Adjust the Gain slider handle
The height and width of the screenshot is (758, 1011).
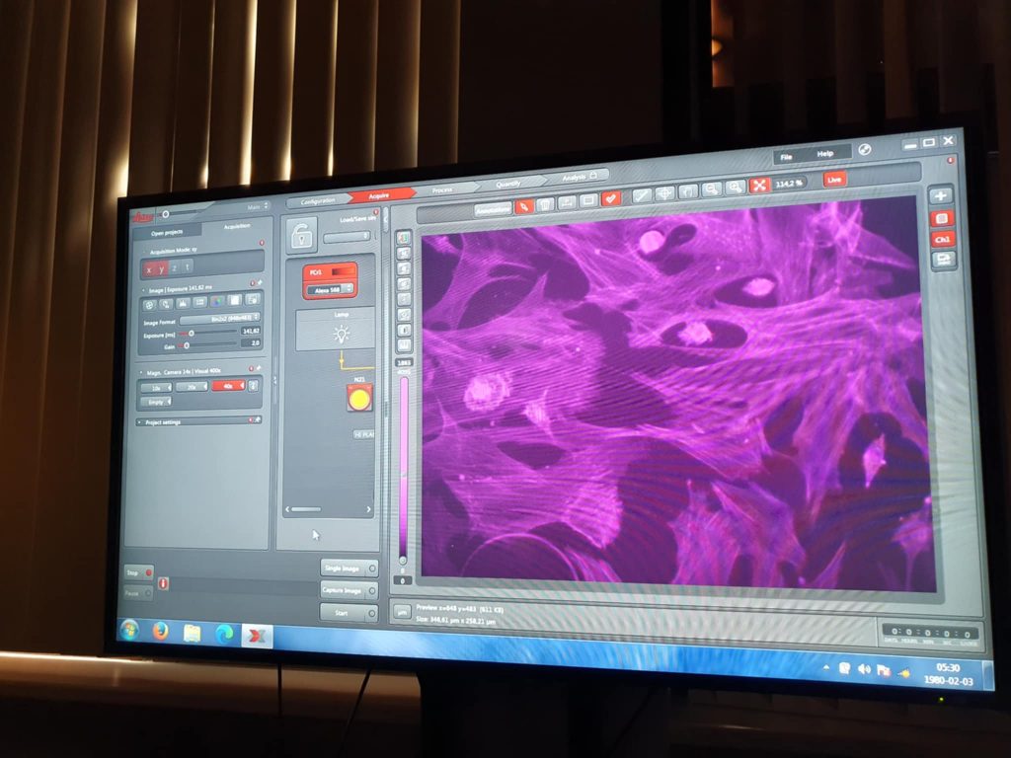186,346
